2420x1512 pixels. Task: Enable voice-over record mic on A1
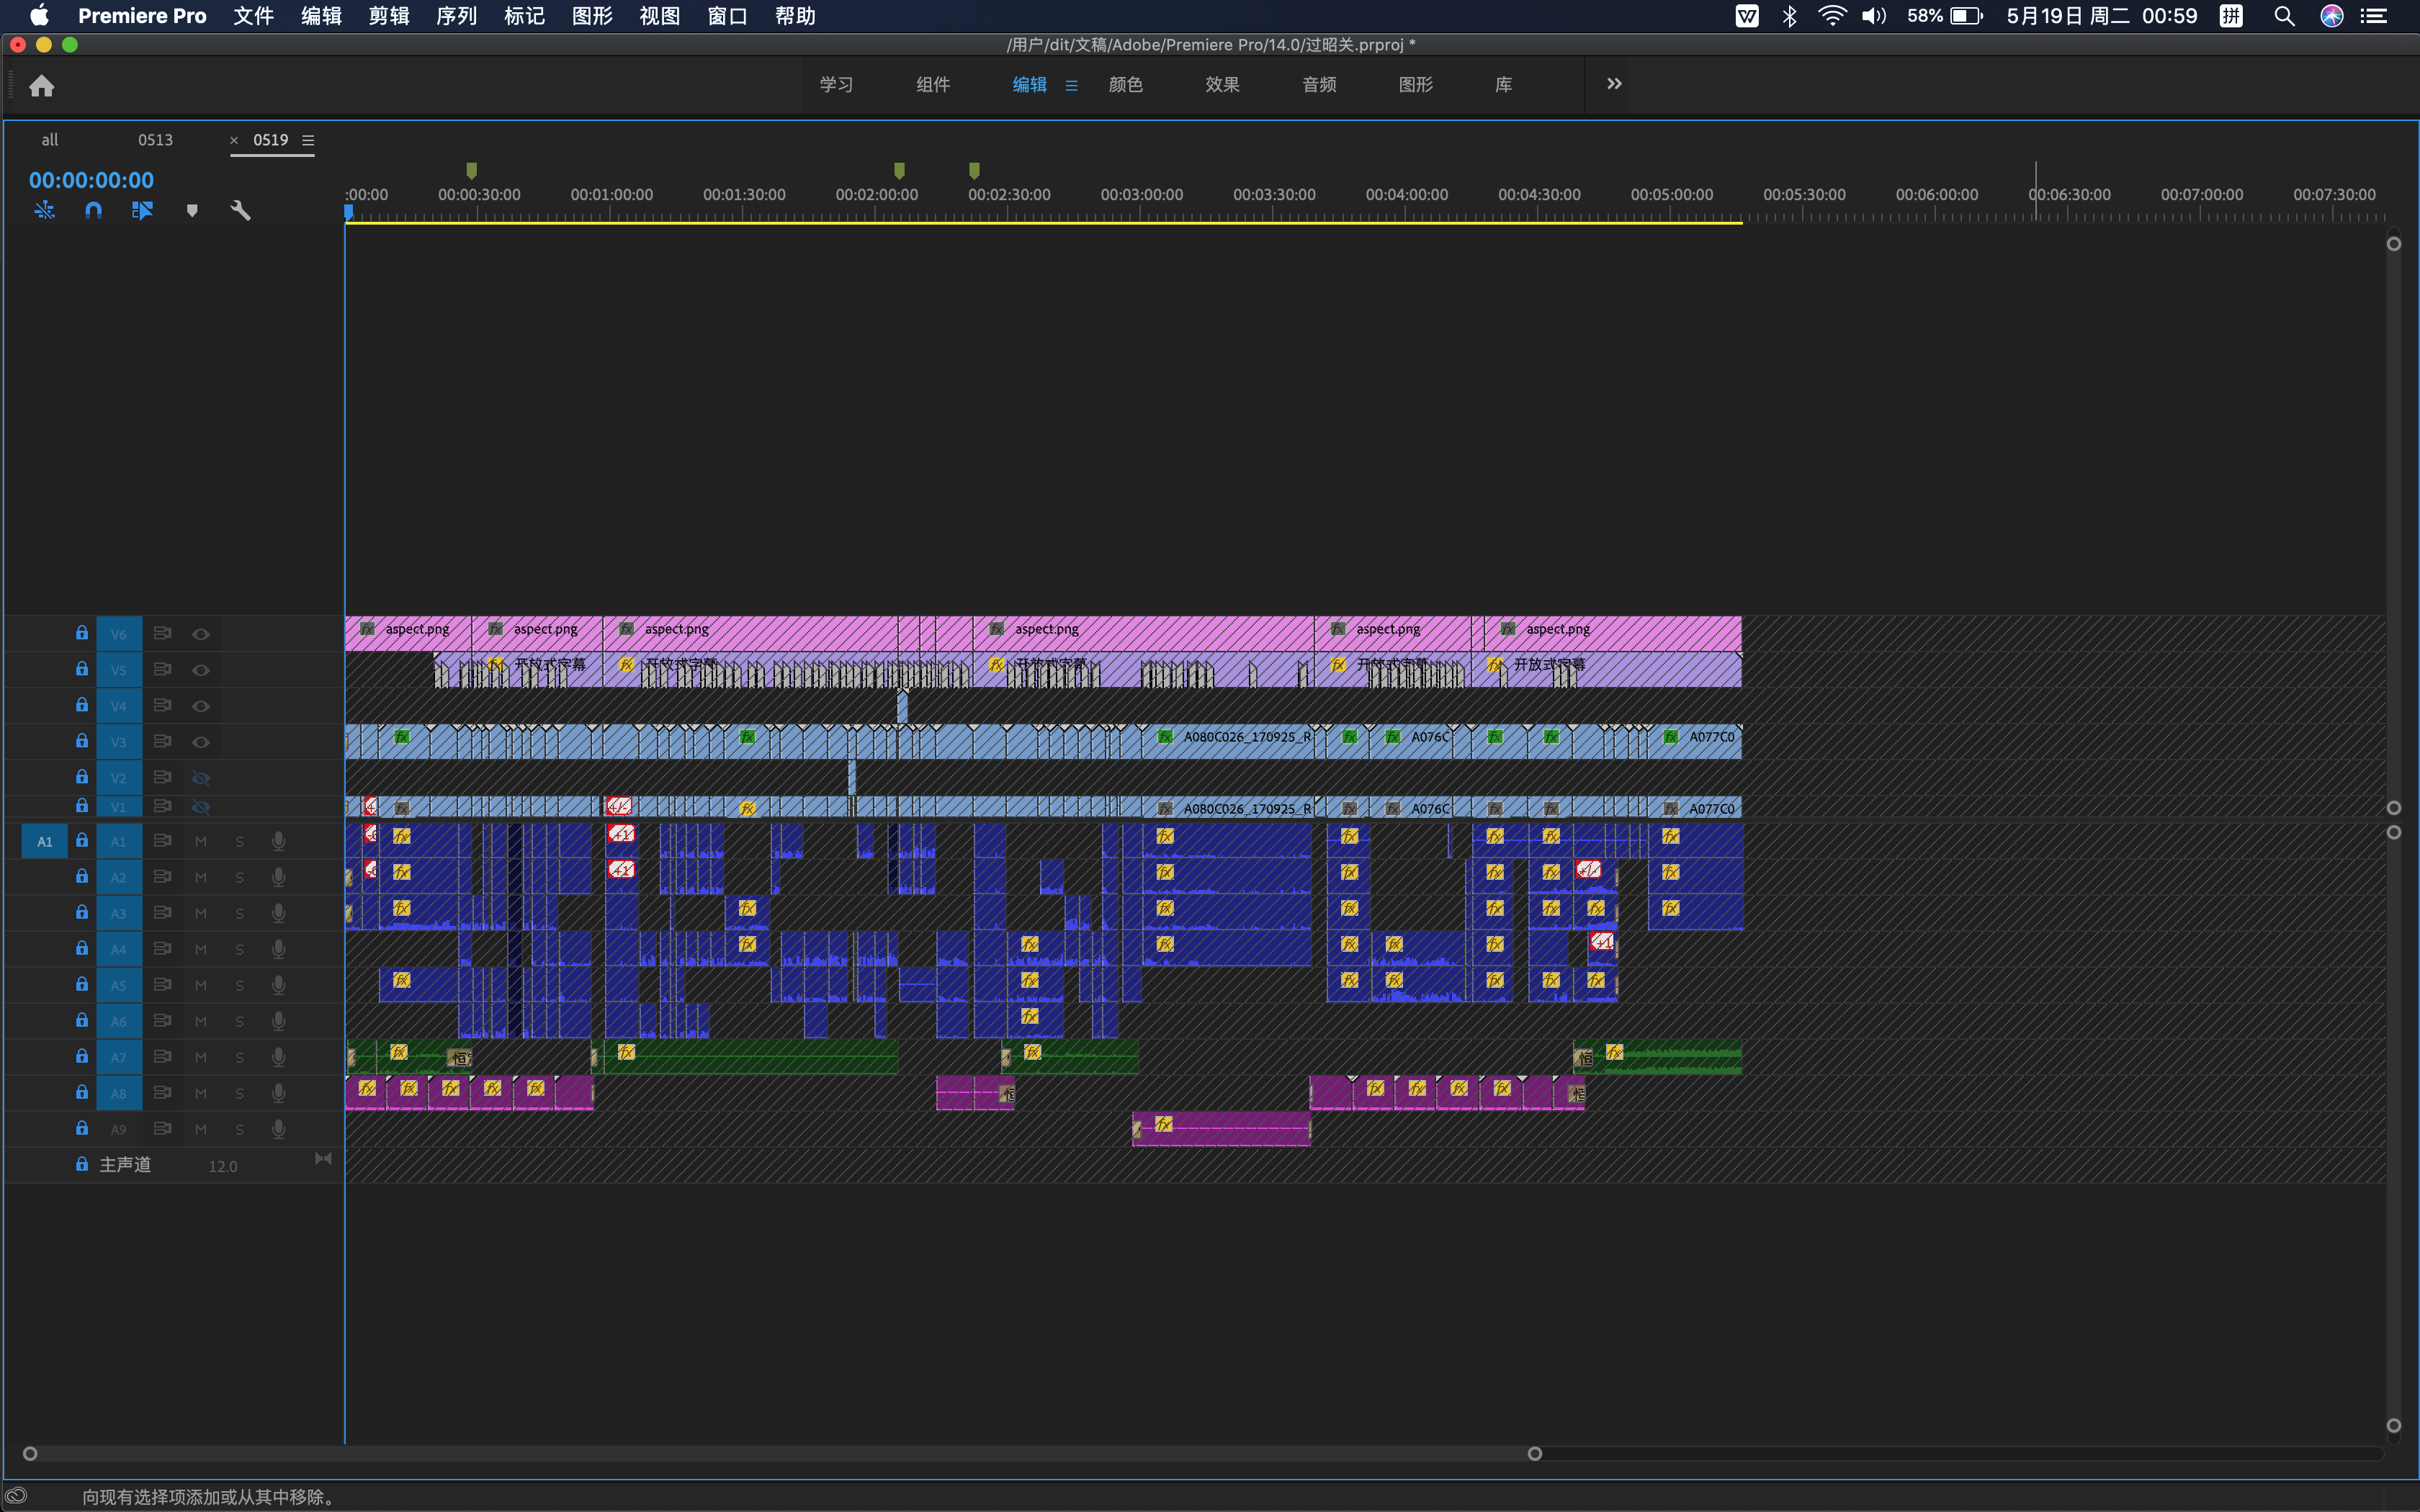278,841
